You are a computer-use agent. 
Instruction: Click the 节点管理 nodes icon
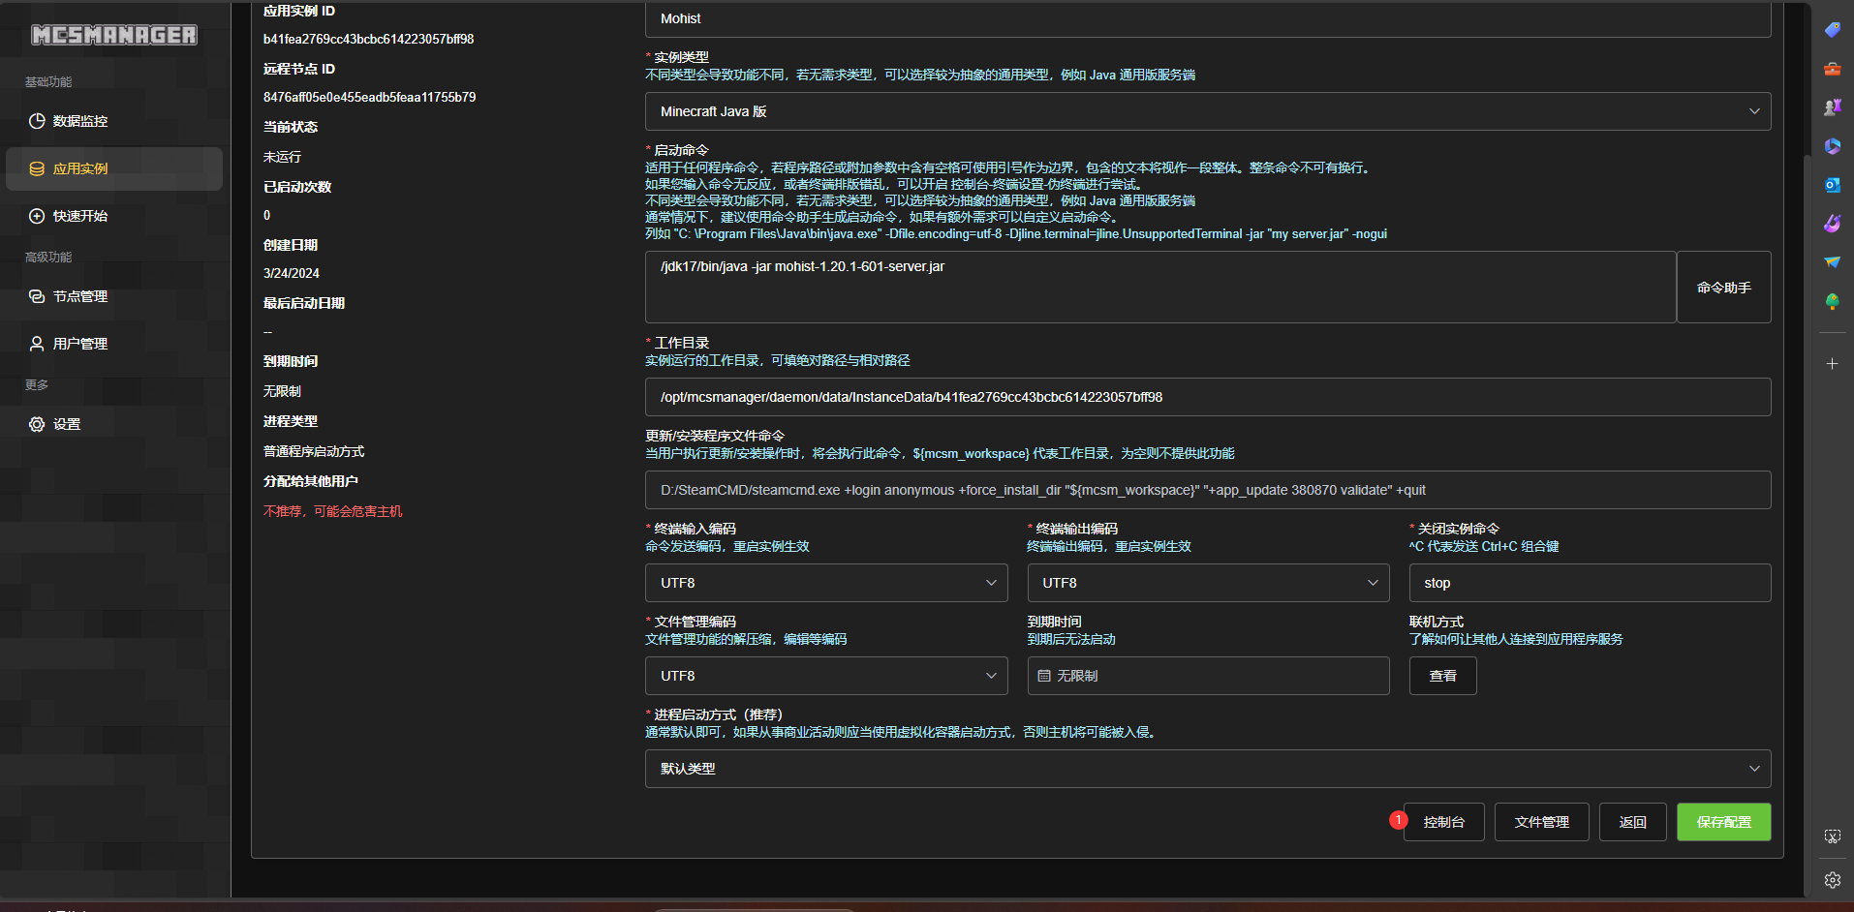click(37, 296)
